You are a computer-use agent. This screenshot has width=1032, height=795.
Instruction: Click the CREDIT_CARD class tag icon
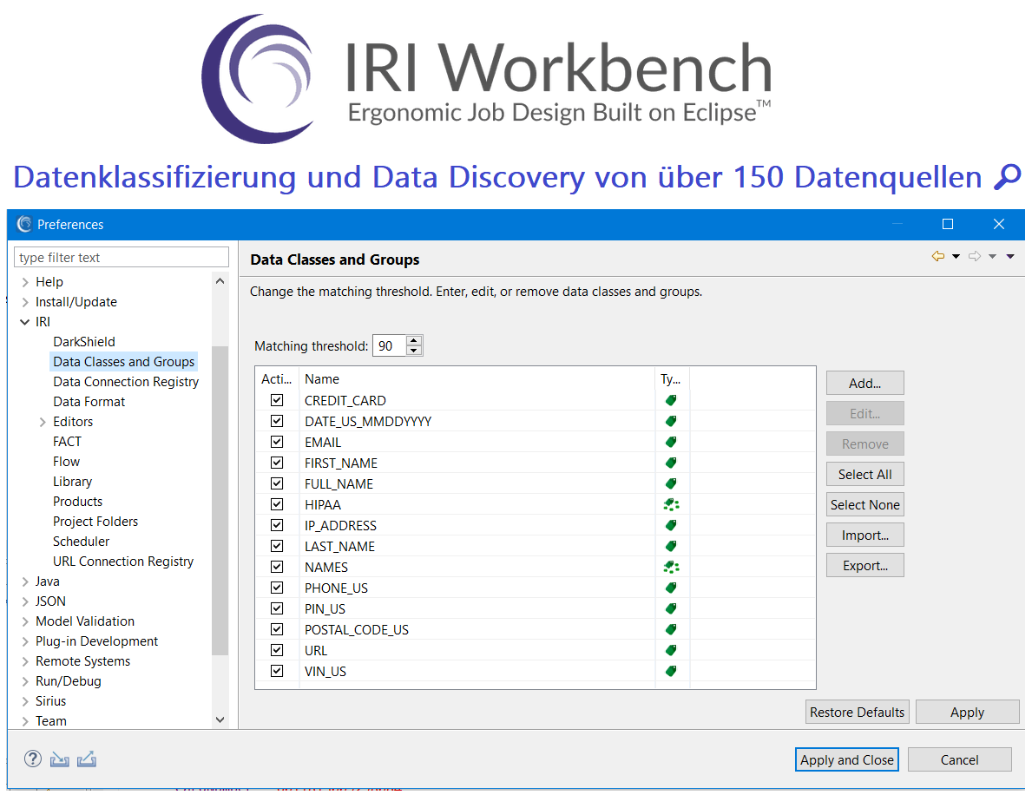pos(670,400)
